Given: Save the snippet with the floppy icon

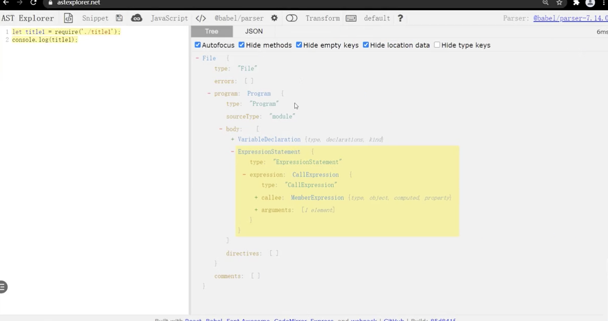Looking at the screenshot, I should [119, 18].
